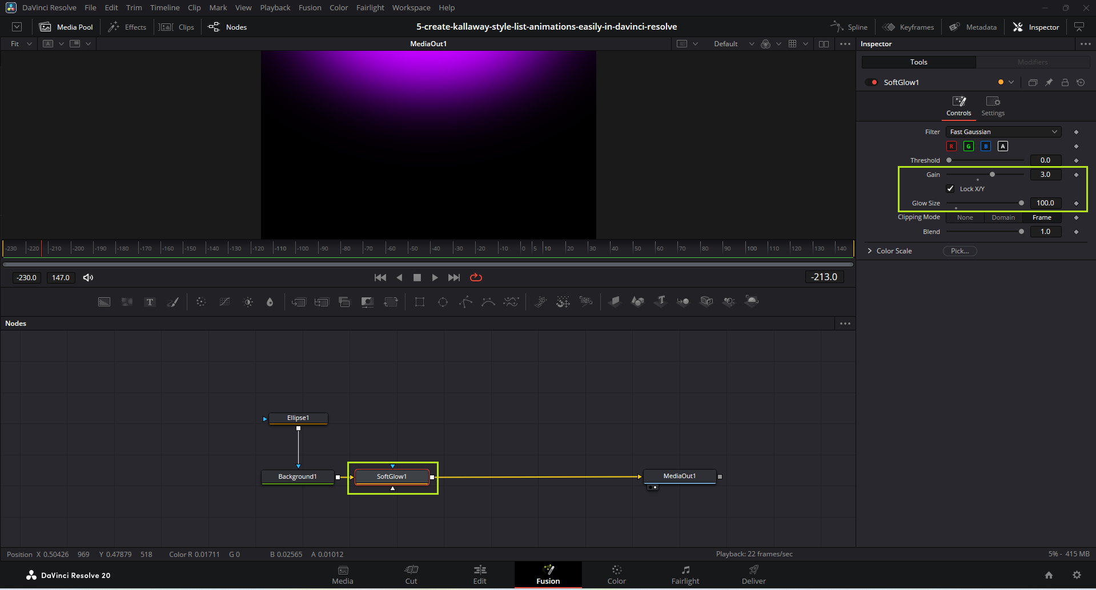This screenshot has height=590, width=1096.
Task: Add a Brightness Contrast tool from toolbar
Action: [248, 302]
